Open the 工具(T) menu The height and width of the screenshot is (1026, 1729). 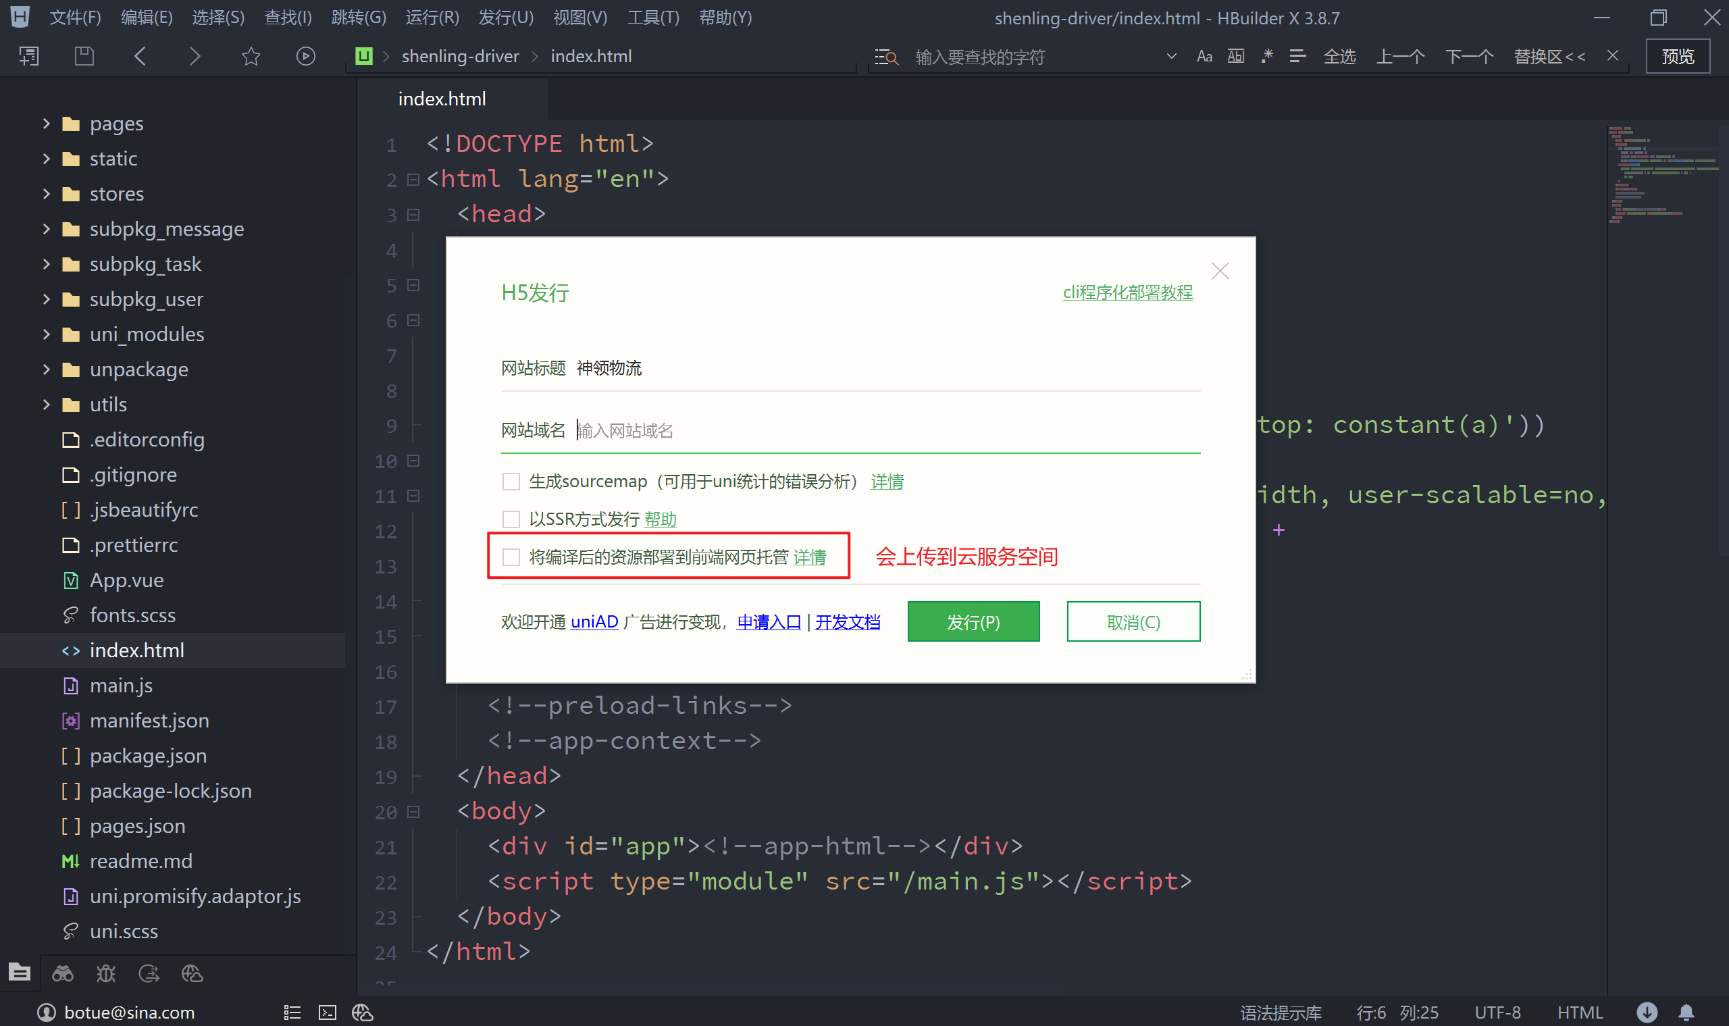point(652,18)
